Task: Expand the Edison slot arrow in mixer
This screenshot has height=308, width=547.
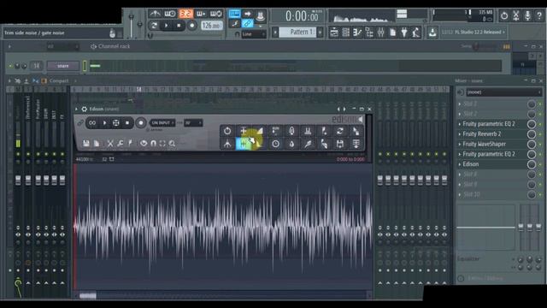Action: [460, 164]
